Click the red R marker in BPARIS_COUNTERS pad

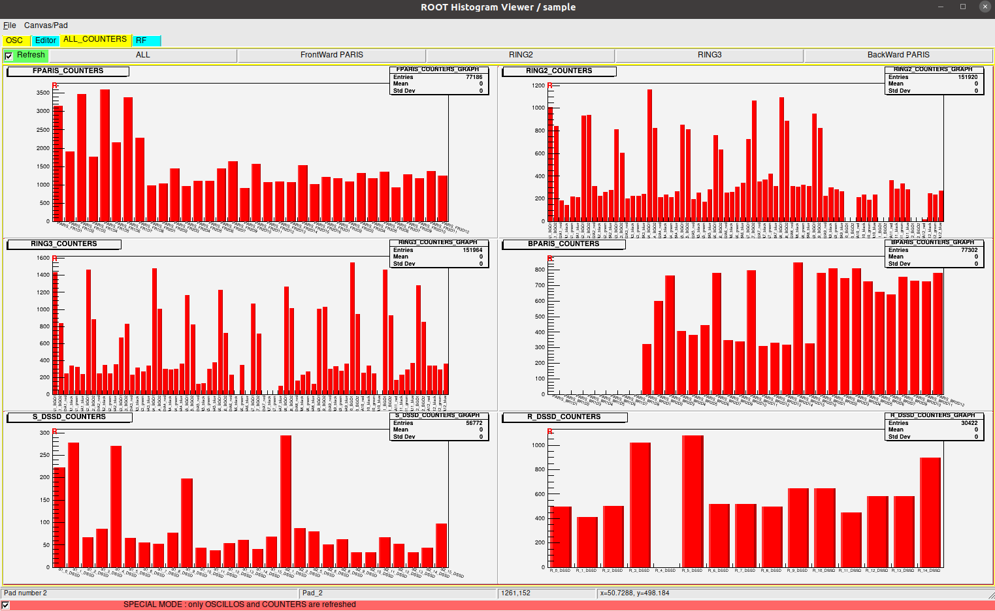tap(550, 259)
